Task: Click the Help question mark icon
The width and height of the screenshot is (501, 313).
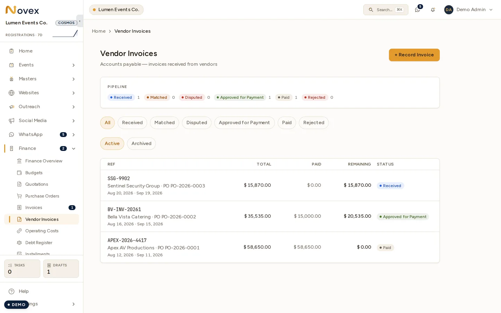Action: (11, 291)
